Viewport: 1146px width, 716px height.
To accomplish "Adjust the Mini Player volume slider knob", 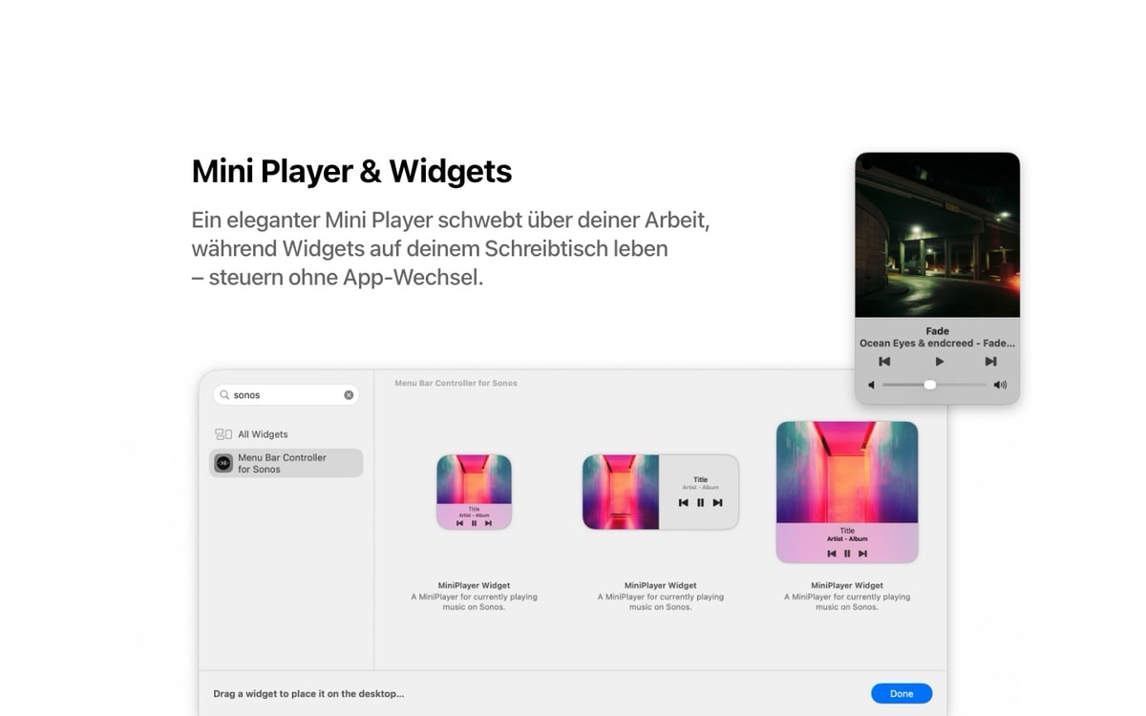I will click(929, 385).
